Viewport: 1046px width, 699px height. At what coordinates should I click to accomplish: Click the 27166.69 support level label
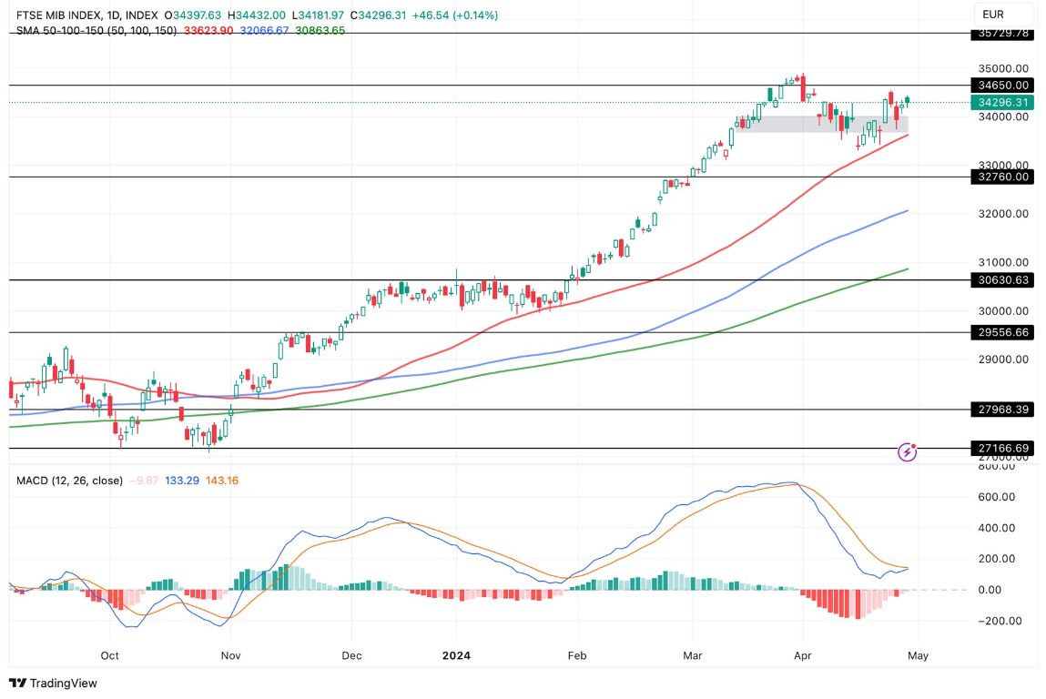pos(1001,448)
